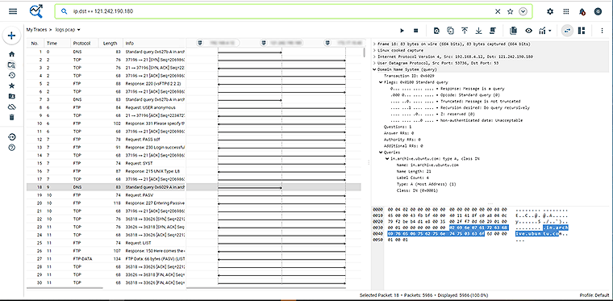Click the reload trace toolbar icon
Screen dimensions: 613x301
(x=450, y=31)
